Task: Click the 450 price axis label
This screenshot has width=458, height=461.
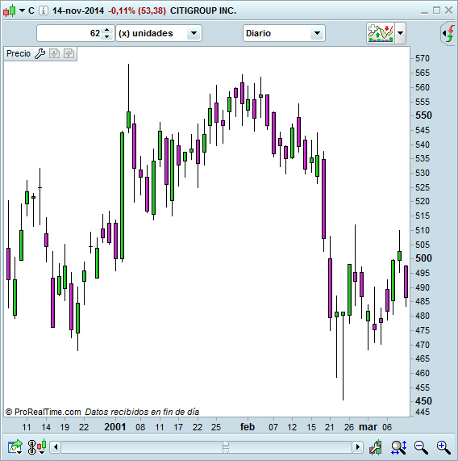Action: [x=423, y=401]
